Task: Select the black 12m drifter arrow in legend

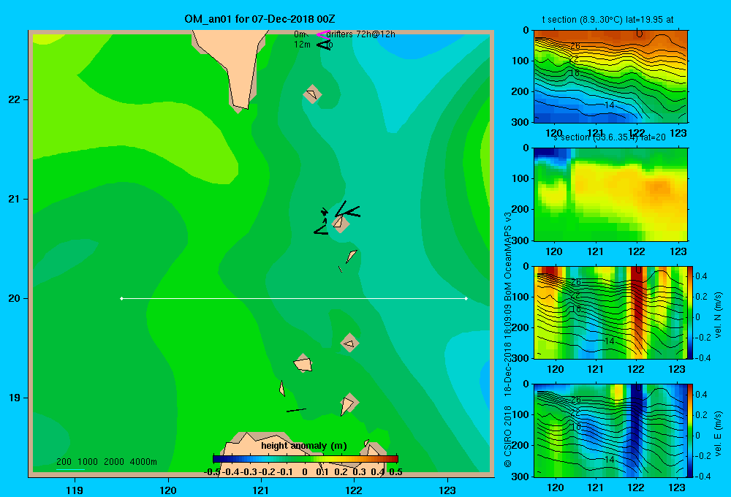Action: click(x=324, y=45)
